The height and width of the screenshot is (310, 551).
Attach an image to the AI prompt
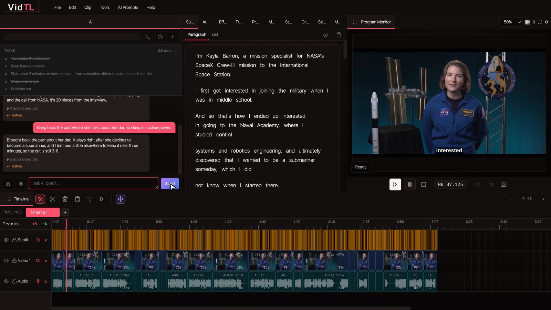pyautogui.click(x=8, y=184)
